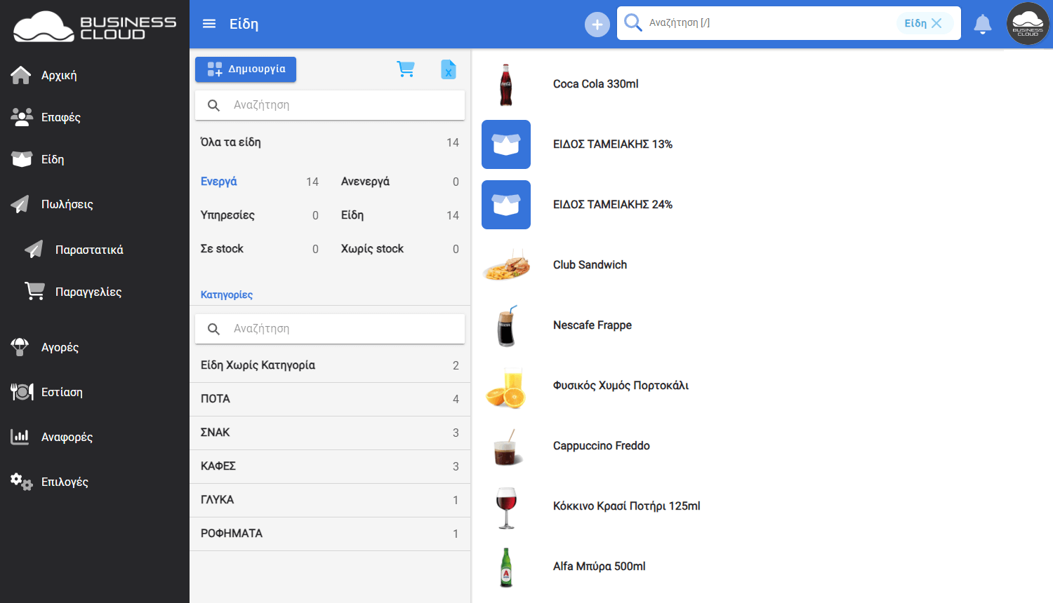
Task: Click the Κατηγορίες heading
Action: [227, 294]
